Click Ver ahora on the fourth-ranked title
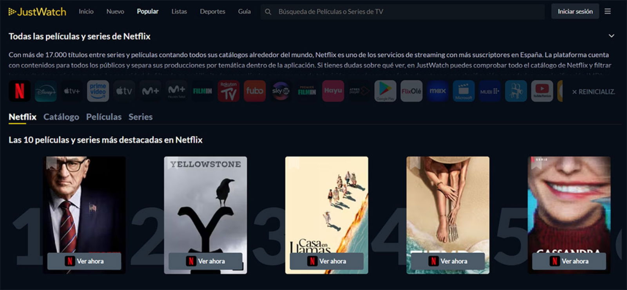Viewport: 627px width, 290px height. (x=448, y=261)
